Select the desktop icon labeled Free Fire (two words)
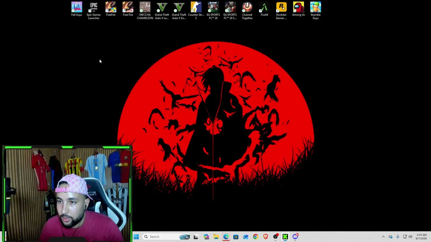The image size is (431, 242). tap(128, 9)
